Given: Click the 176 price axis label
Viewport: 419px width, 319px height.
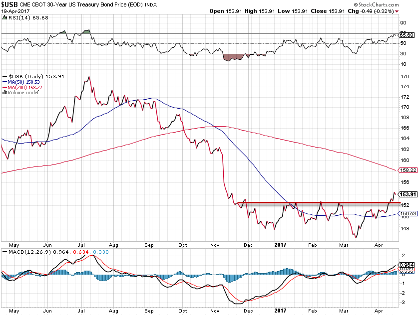Looking at the screenshot, I should tap(405, 77).
